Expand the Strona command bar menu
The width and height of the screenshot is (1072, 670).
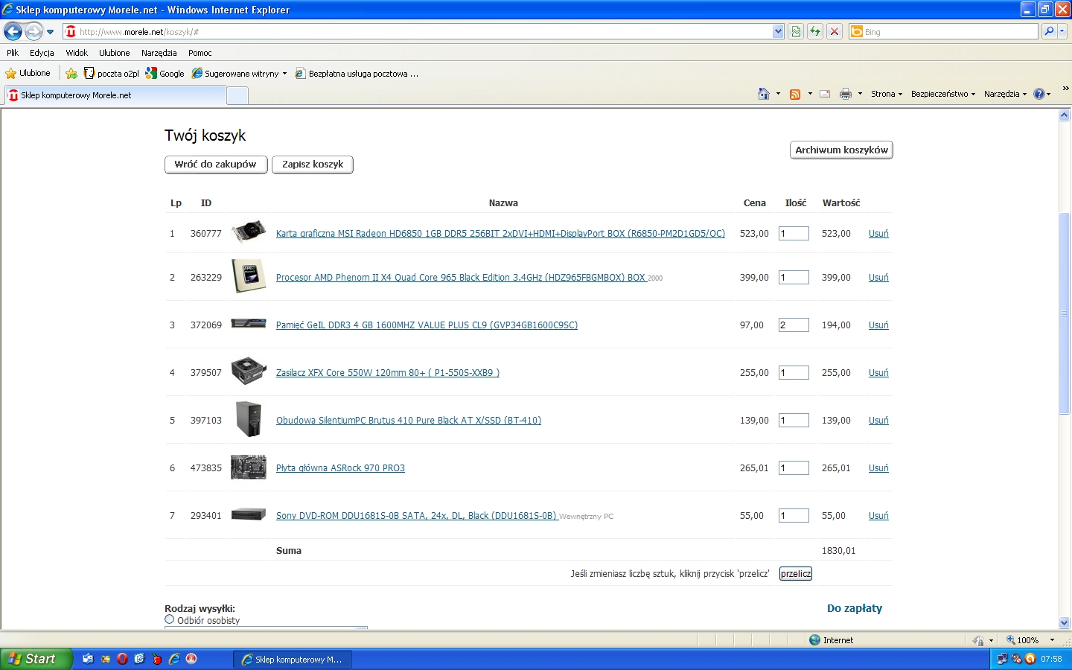point(887,94)
